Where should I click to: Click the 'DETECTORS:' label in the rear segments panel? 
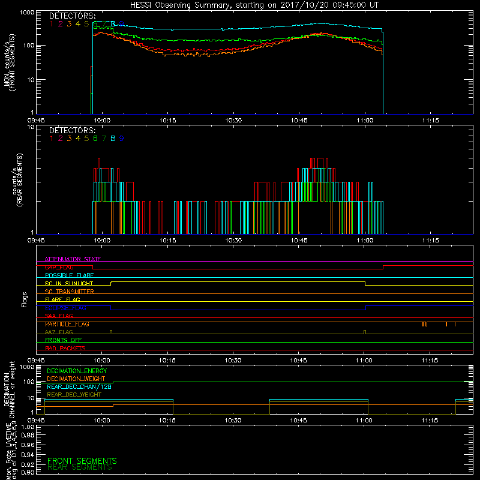[x=72, y=130]
